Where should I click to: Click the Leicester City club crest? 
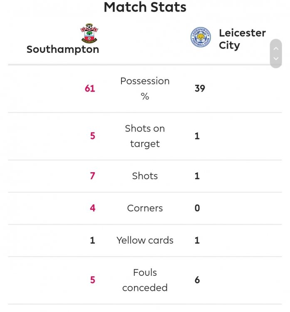pyautogui.click(x=201, y=37)
